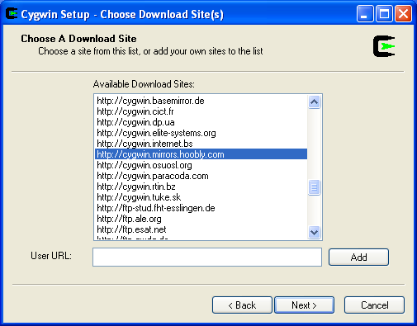Select http://ftp.esat.net entry
Viewport: 417px width, 326px height.
(x=201, y=229)
